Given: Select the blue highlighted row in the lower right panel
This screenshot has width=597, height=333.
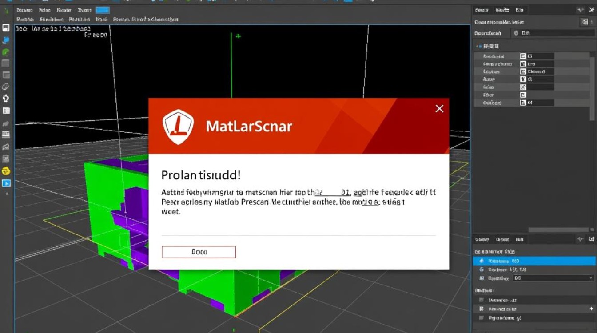Looking at the screenshot, I should click(535, 261).
